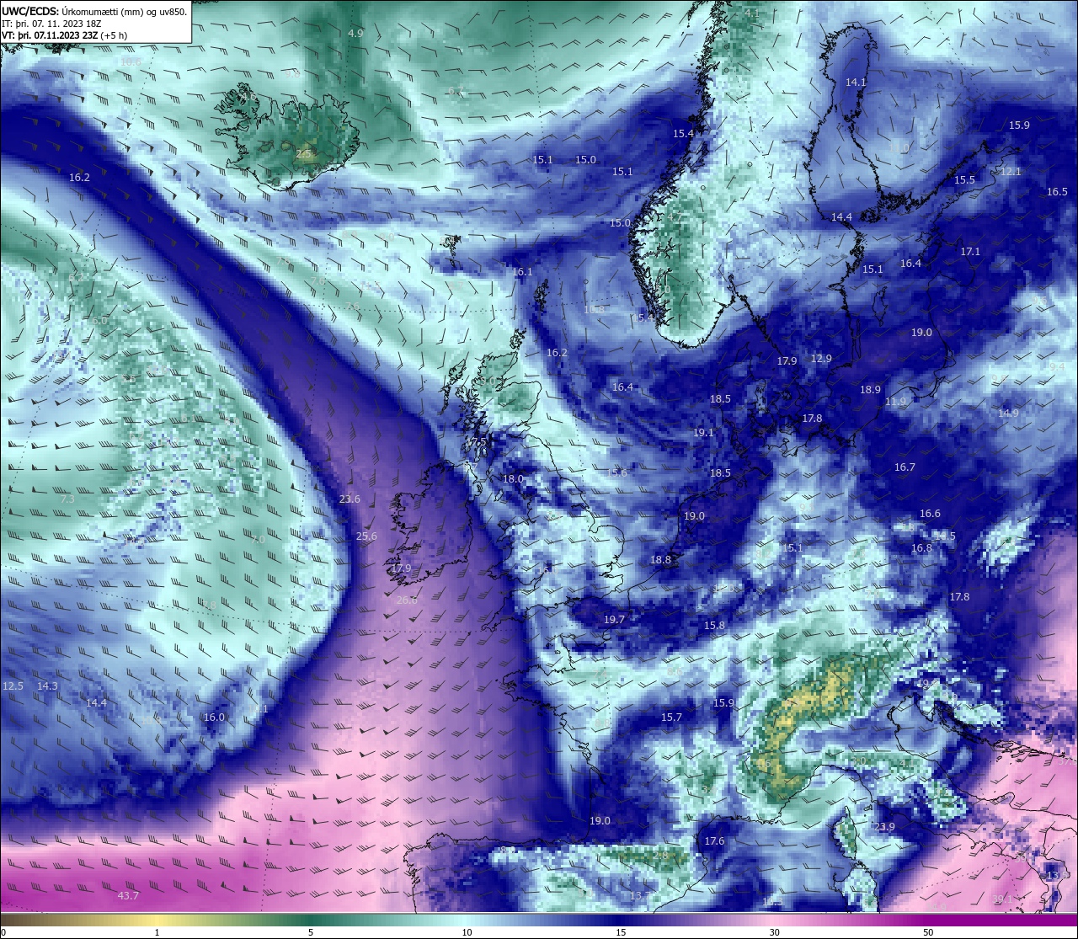1078x939 pixels.
Task: Click the 16.5 value label
Action: point(1057,191)
